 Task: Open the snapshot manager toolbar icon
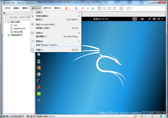[93, 8]
